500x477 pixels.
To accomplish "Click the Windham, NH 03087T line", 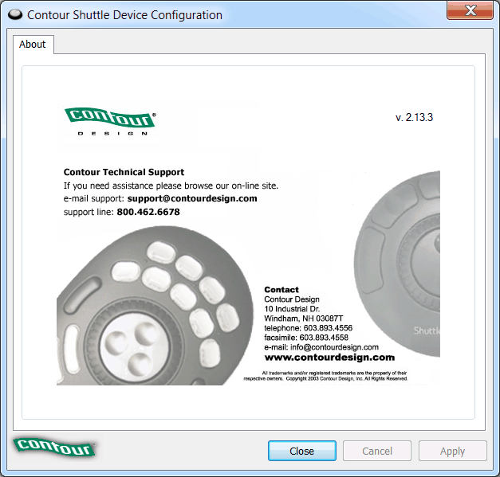I will coord(304,319).
